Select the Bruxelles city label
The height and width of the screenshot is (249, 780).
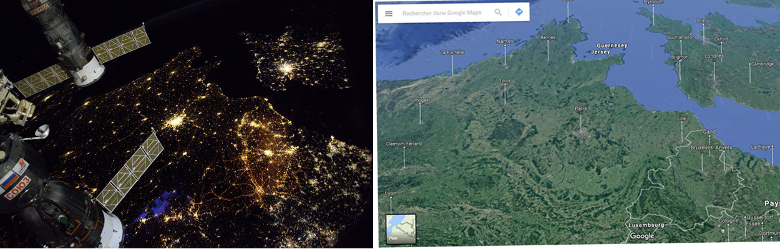tap(701, 148)
